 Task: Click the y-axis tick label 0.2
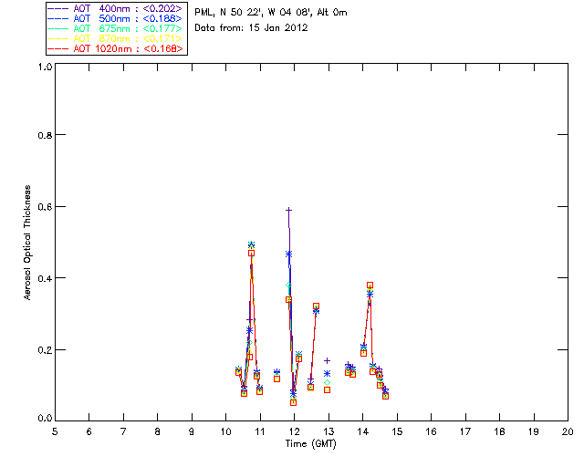point(45,349)
